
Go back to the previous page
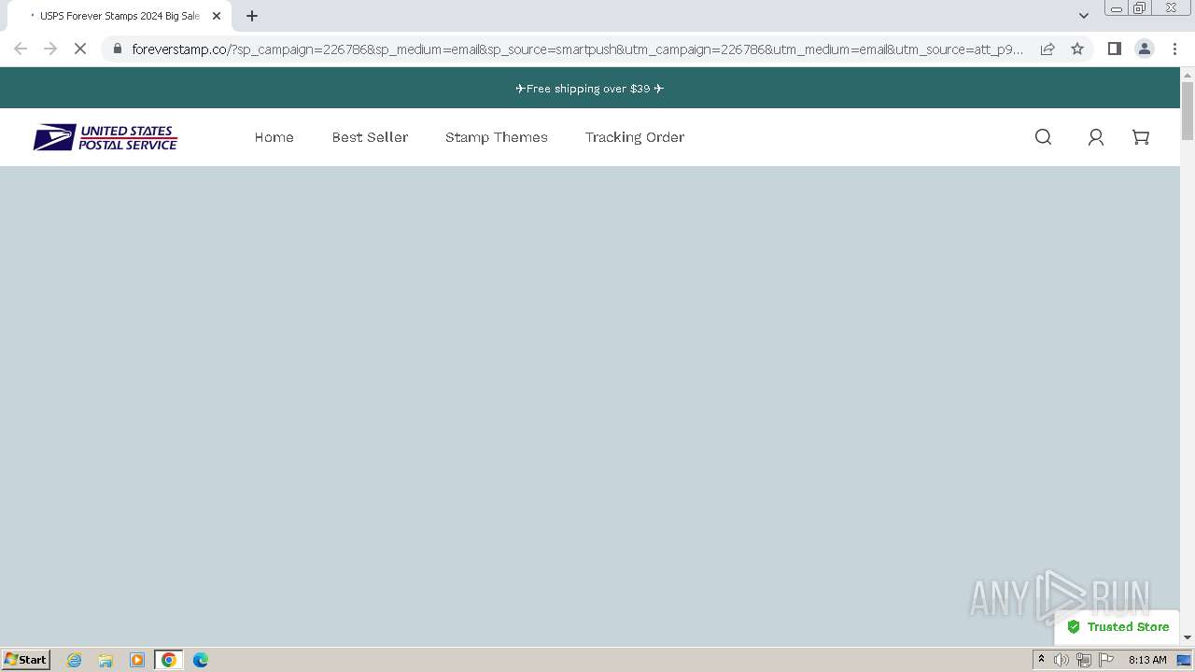click(21, 49)
